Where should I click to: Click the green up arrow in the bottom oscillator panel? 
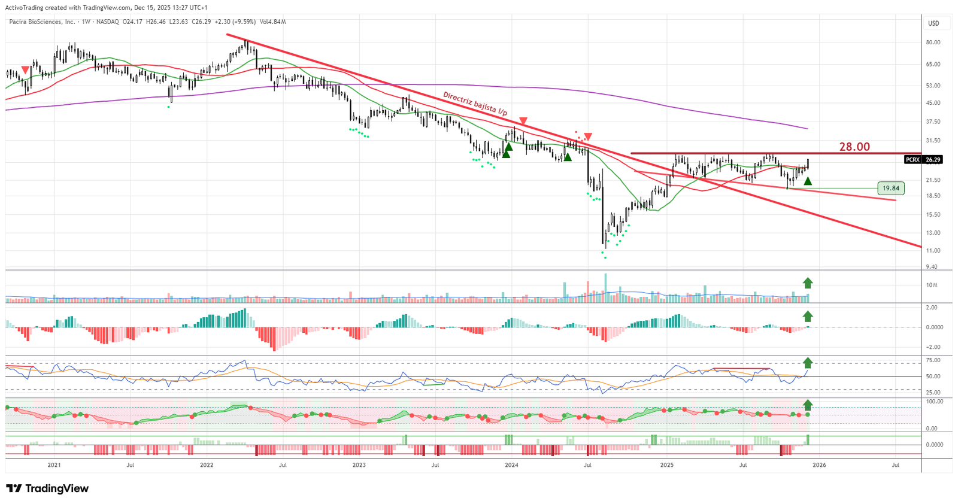808,405
